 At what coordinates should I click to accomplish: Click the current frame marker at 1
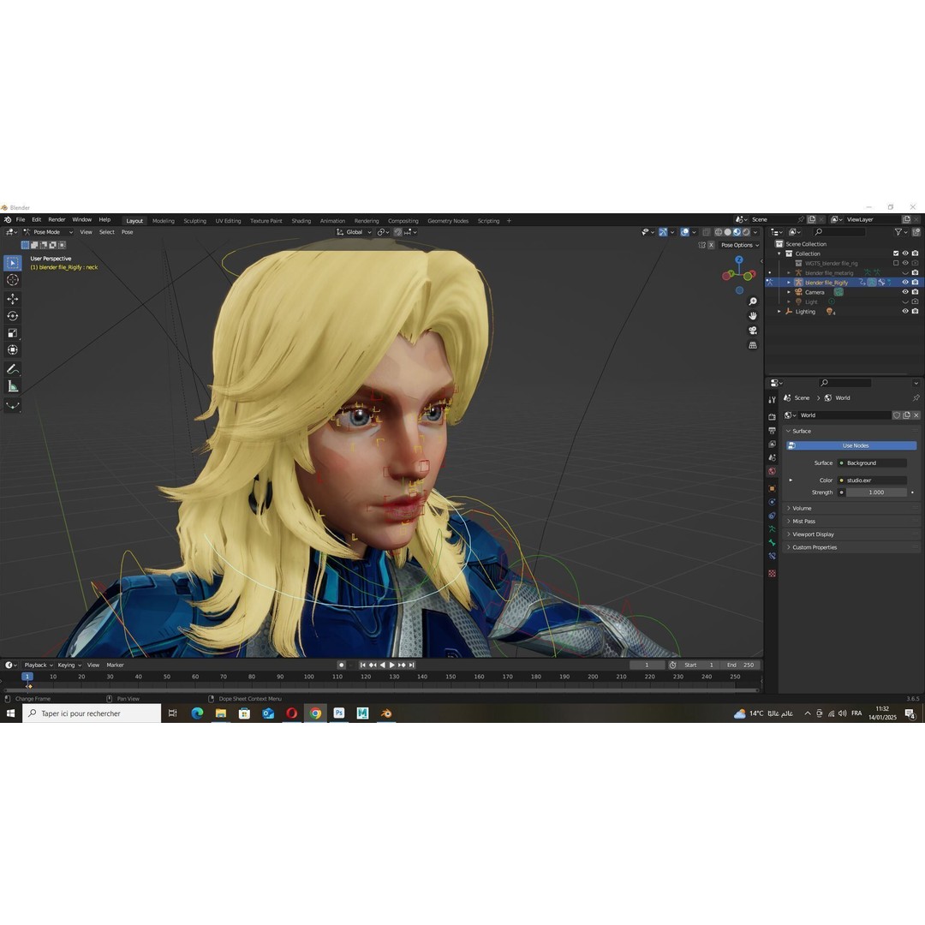point(27,677)
